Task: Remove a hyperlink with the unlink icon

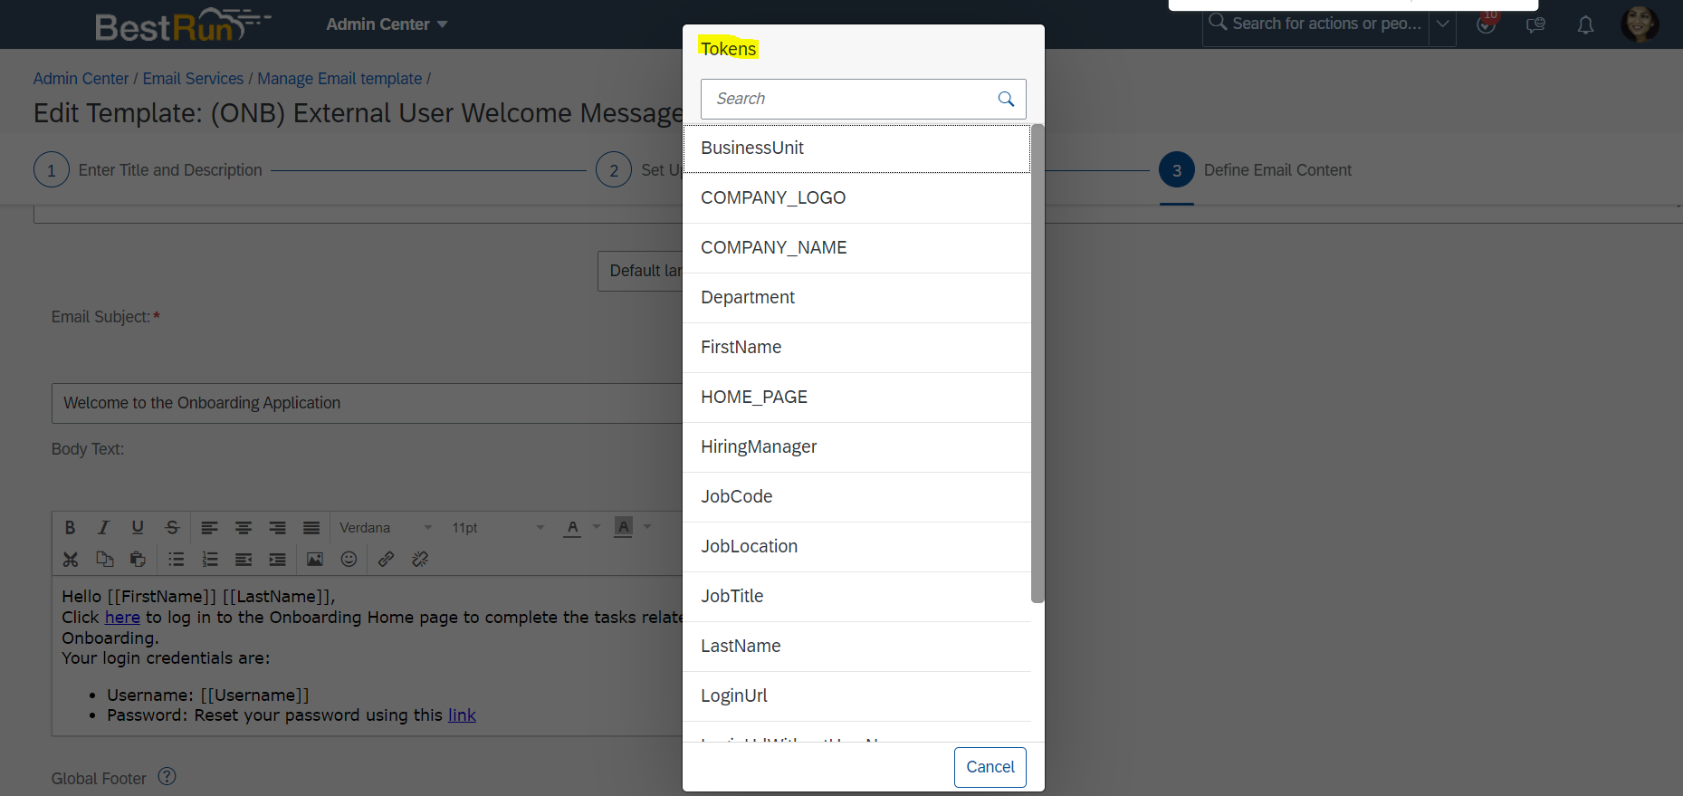Action: click(x=420, y=560)
